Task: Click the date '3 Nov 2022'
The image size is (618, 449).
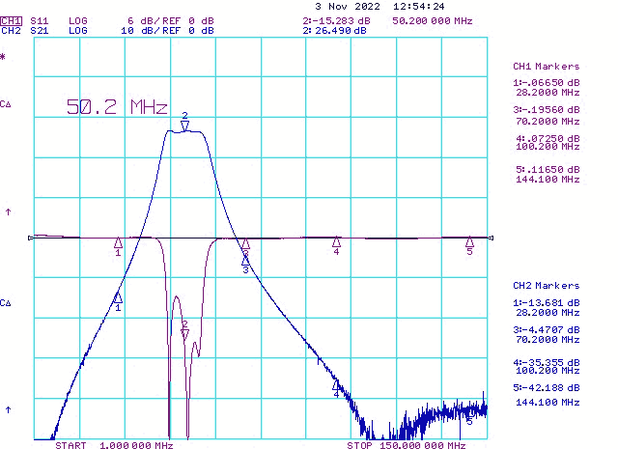Action: click(x=348, y=7)
